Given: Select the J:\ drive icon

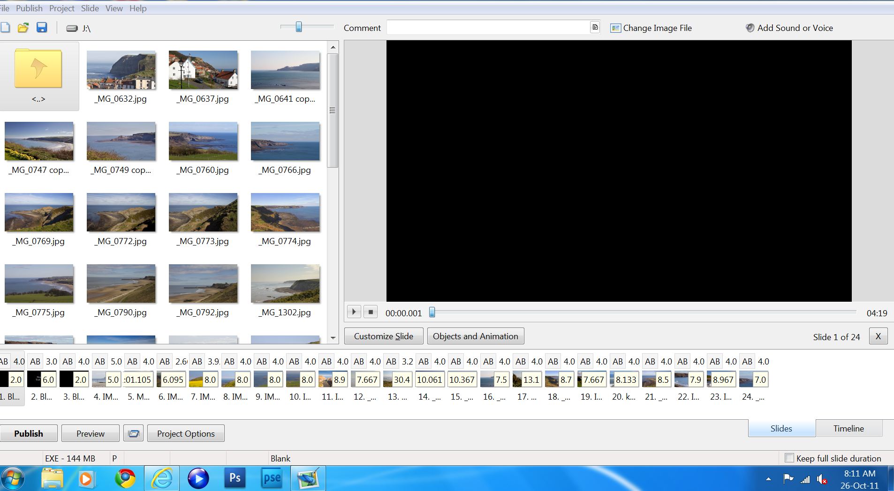Looking at the screenshot, I should coord(72,29).
